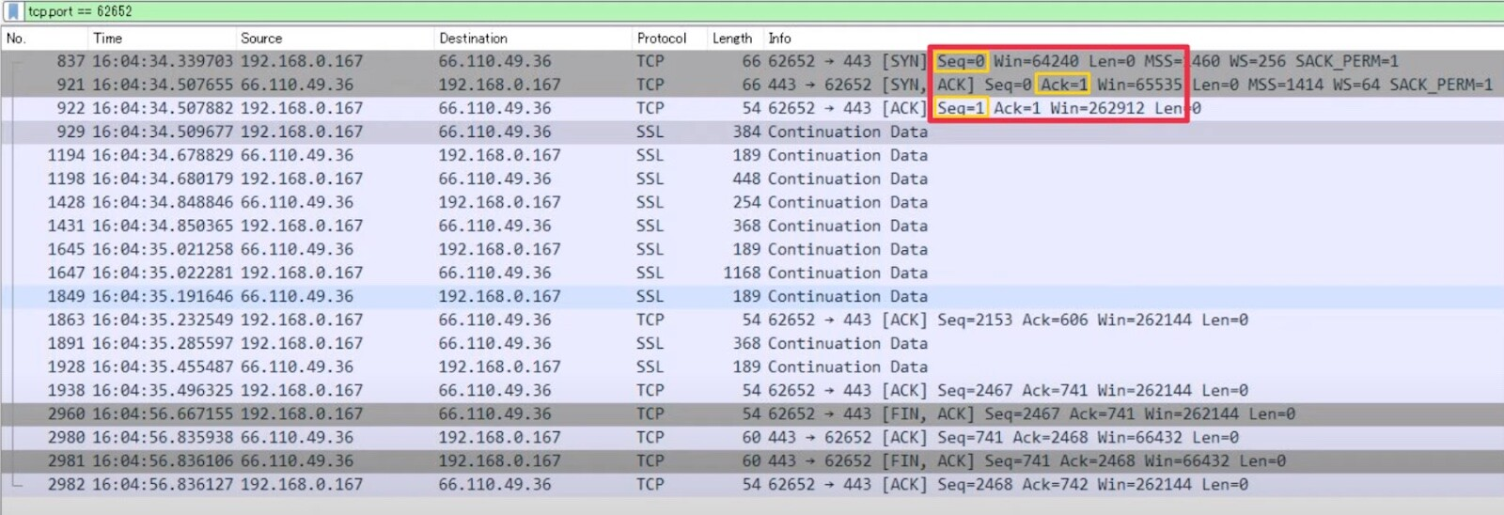The image size is (1504, 515).
Task: Click the Source column header
Action: (261, 39)
